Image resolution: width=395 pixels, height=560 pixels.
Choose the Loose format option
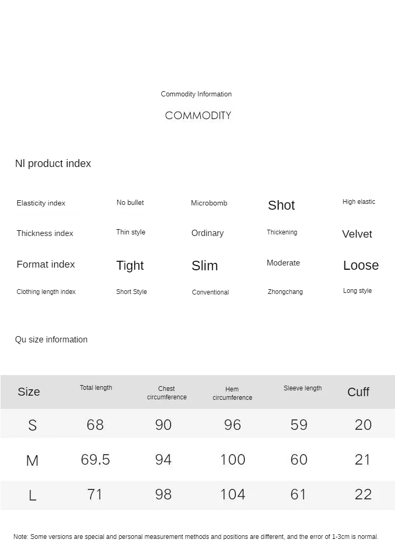361,266
